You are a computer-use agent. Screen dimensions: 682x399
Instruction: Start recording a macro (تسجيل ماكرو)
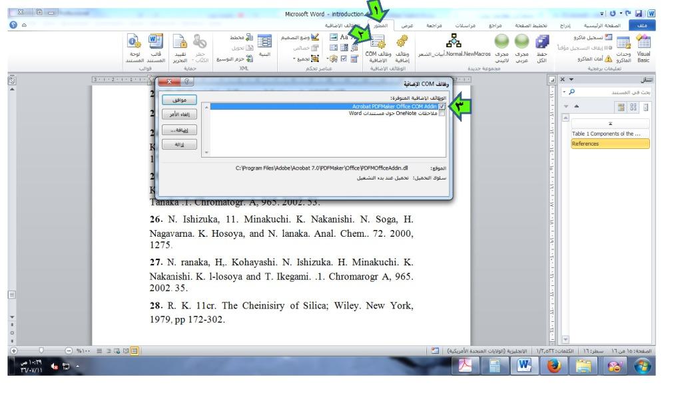593,38
